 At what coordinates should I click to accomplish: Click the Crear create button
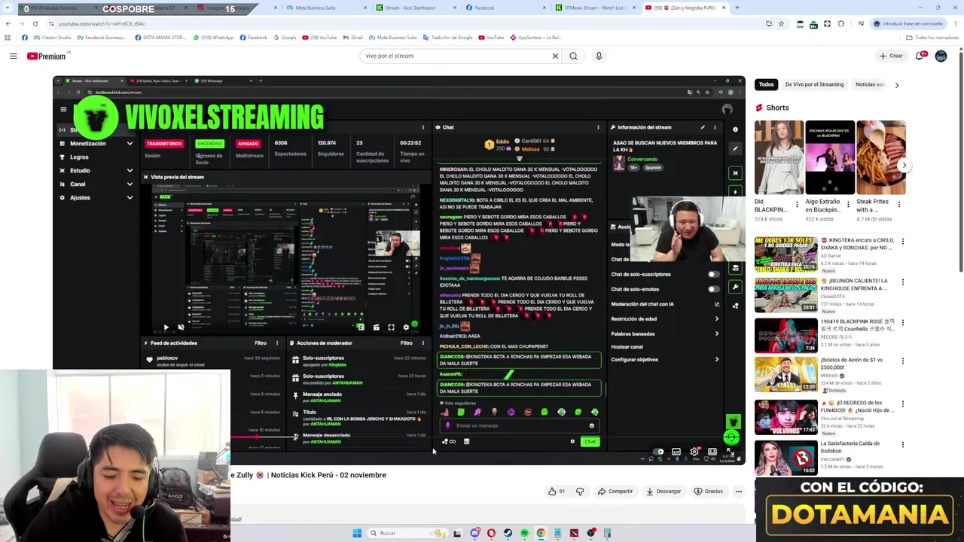891,56
